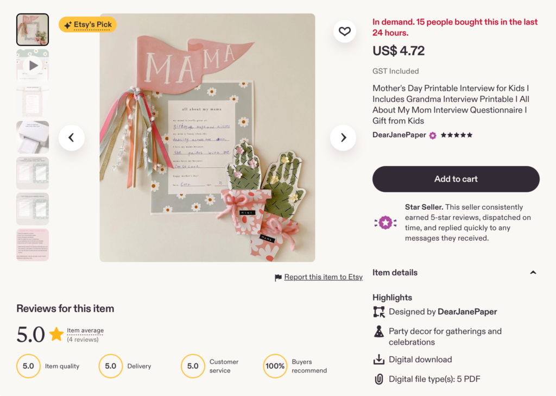Image resolution: width=556 pixels, height=396 pixels.
Task: Add item to favorites with heart icon
Action: [344, 31]
